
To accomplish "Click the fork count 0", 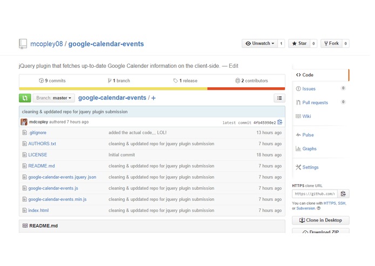I will (345, 44).
